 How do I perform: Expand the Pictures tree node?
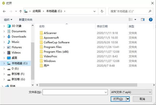pos(4,47)
